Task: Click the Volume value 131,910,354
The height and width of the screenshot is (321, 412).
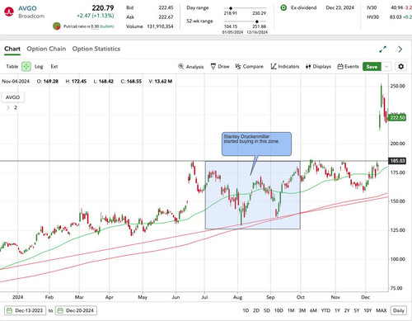Action: pyautogui.click(x=160, y=26)
